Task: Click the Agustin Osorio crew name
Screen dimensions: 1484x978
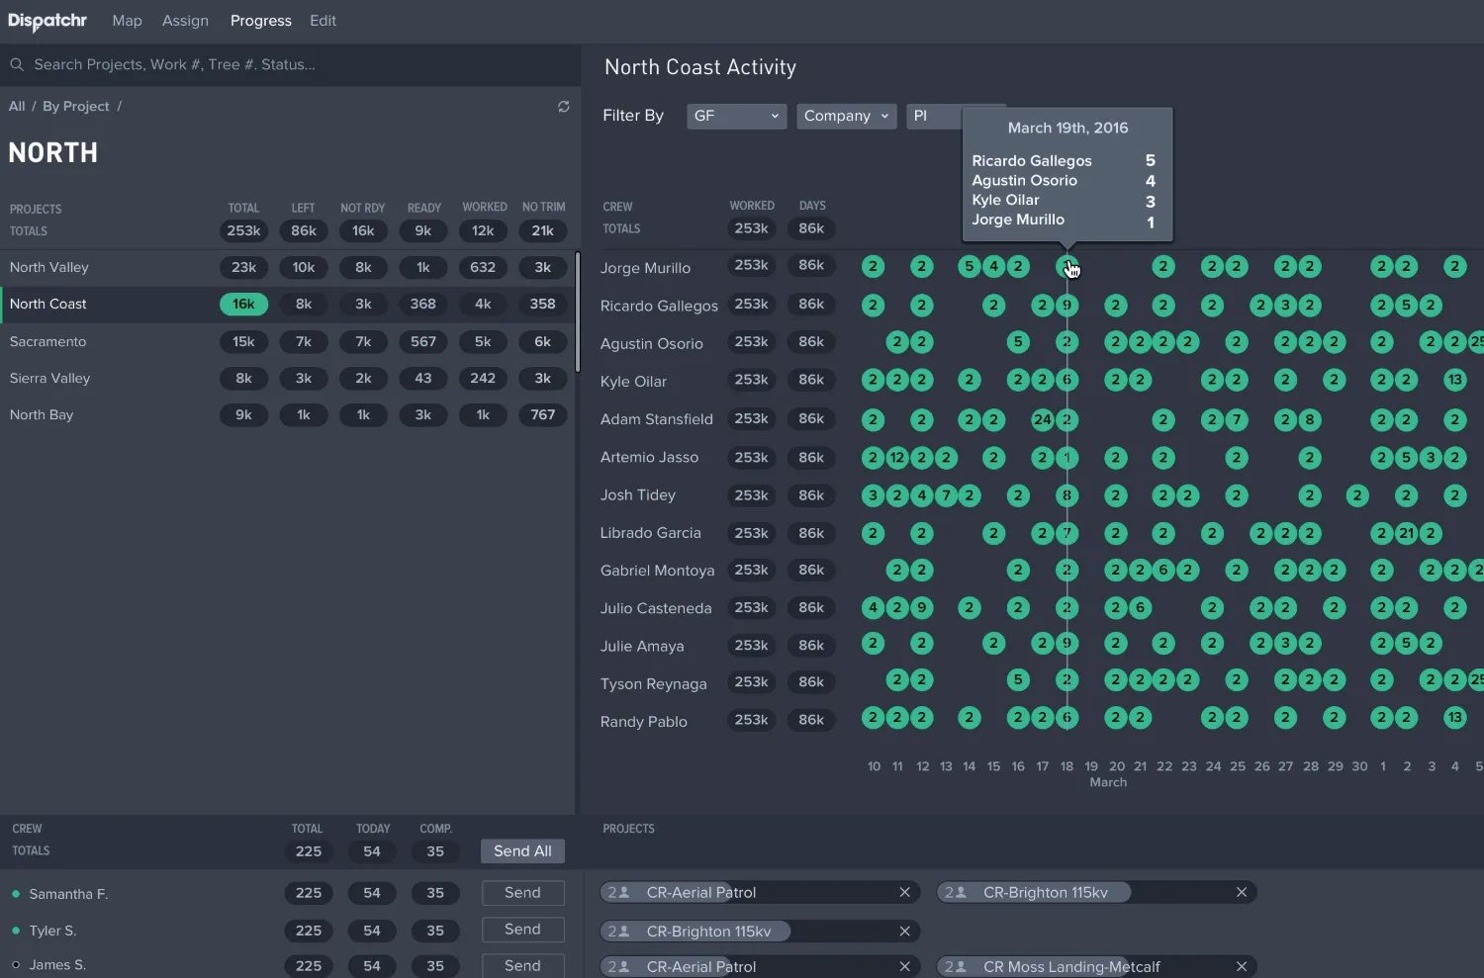Action: (651, 343)
